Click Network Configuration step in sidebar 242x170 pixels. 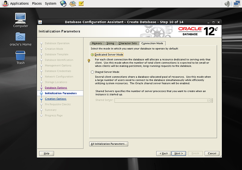click(x=59, y=77)
